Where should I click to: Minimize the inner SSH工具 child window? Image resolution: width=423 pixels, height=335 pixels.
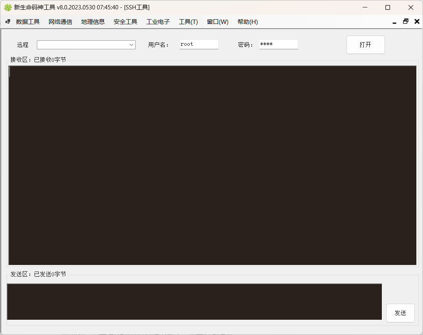[394, 22]
